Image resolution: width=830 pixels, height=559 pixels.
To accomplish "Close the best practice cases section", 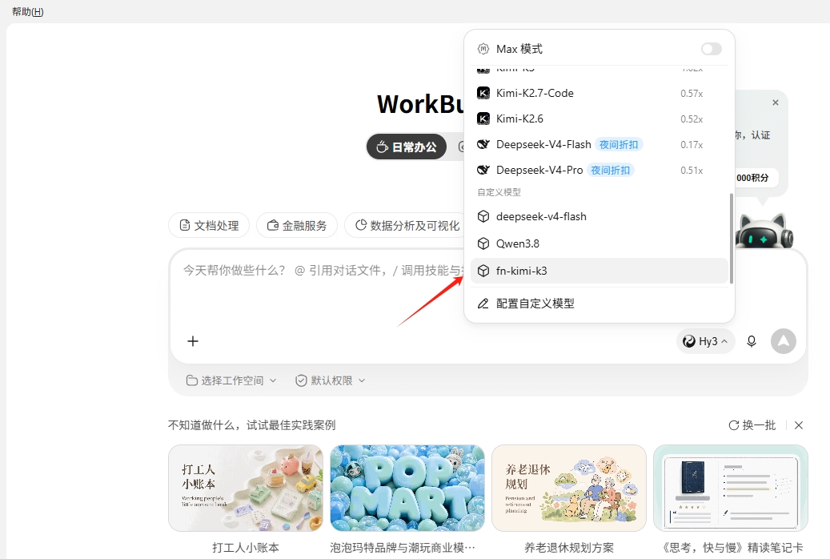I will [x=799, y=425].
